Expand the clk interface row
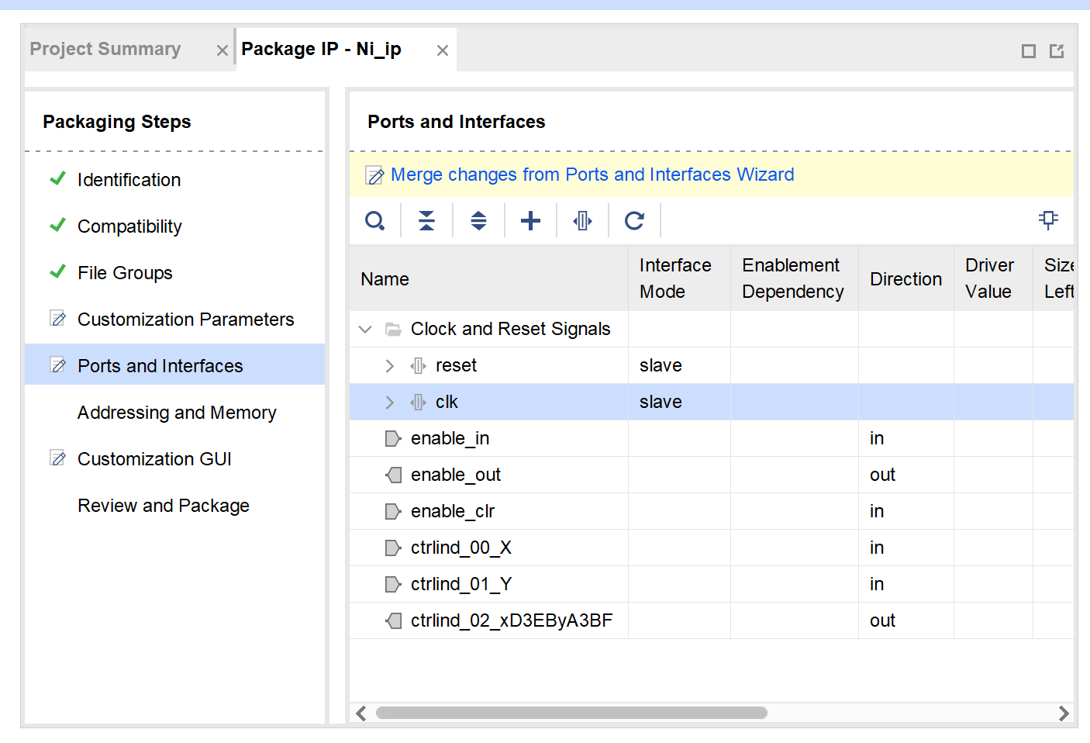This screenshot has width=1090, height=743. coord(390,403)
